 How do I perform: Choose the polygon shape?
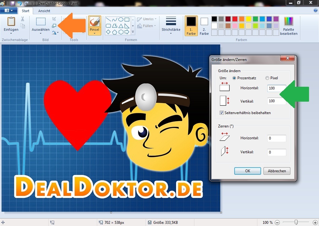click(x=115, y=26)
